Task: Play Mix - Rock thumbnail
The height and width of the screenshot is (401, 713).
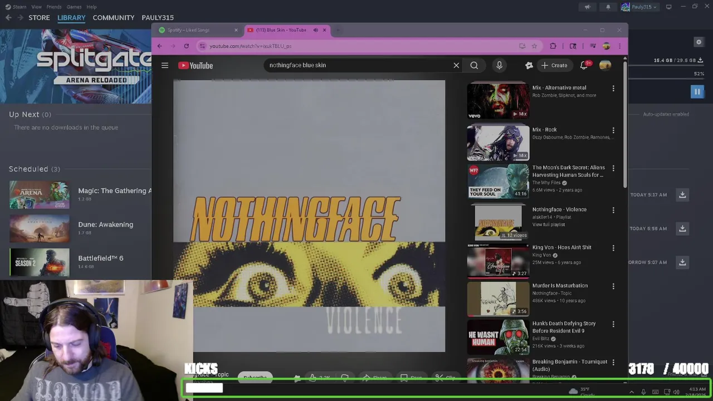Action: coord(498,143)
